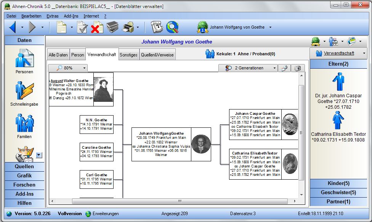Open the globe search magnifier icon

click(173, 27)
